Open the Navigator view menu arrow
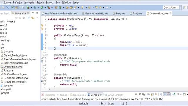The height and width of the screenshot is (106, 188). [37, 18]
